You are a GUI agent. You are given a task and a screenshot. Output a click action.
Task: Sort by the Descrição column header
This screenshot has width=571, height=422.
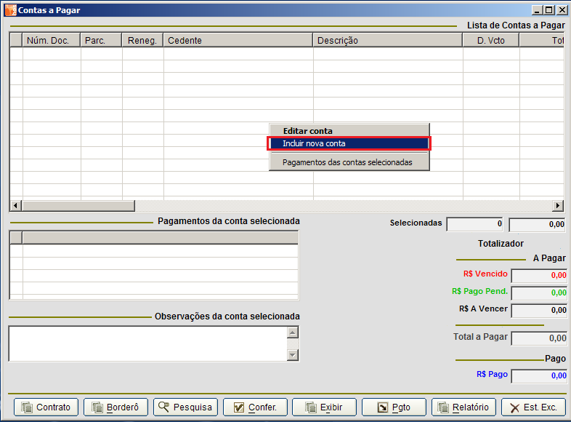(x=387, y=41)
